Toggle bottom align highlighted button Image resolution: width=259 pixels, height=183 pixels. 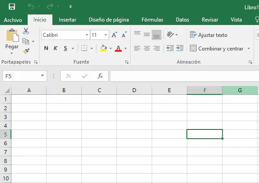click(x=157, y=35)
